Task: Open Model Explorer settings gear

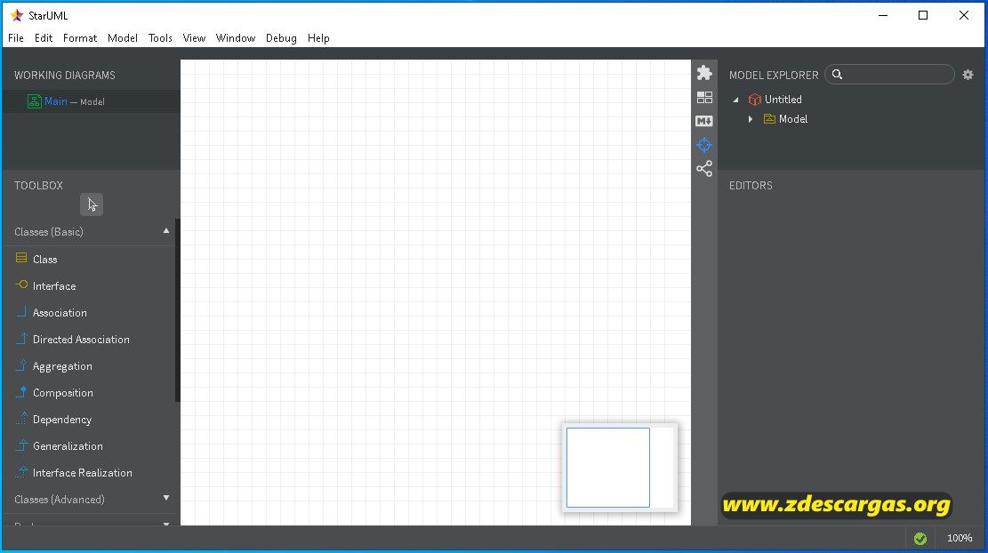Action: click(968, 75)
